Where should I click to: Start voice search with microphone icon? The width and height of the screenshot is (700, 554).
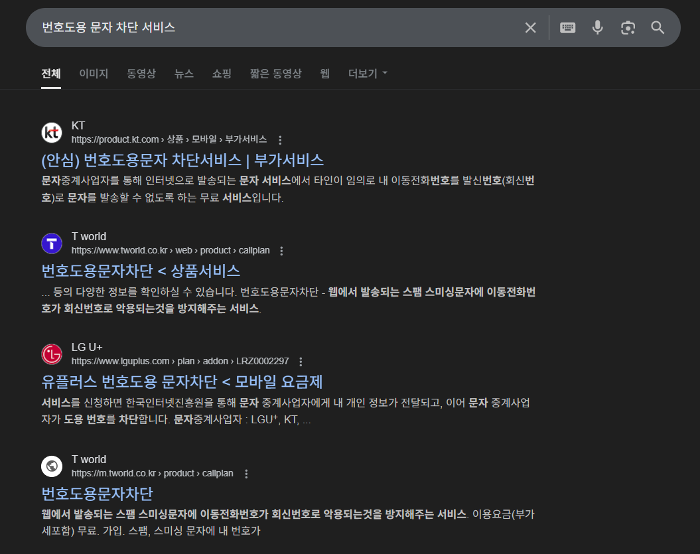coord(597,28)
